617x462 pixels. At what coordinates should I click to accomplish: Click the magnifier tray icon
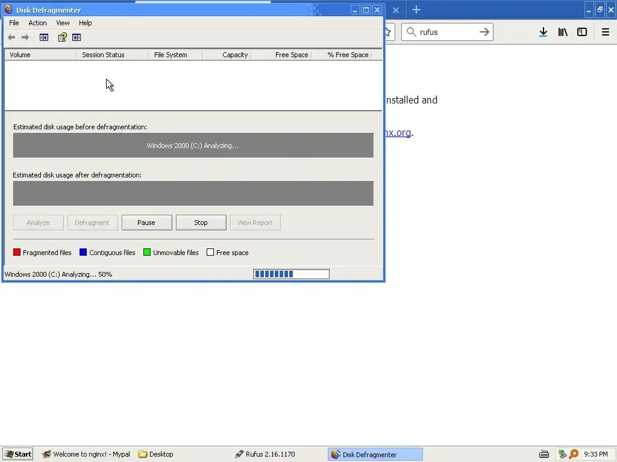pos(574,454)
